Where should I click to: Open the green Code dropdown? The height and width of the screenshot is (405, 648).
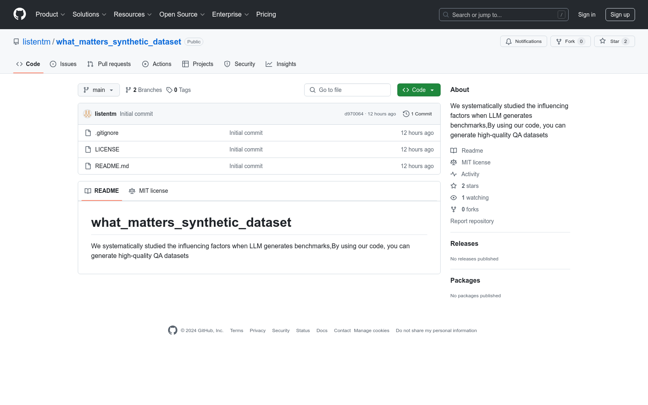point(419,90)
